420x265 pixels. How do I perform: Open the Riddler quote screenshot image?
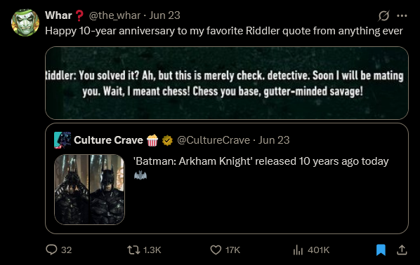tap(227, 83)
